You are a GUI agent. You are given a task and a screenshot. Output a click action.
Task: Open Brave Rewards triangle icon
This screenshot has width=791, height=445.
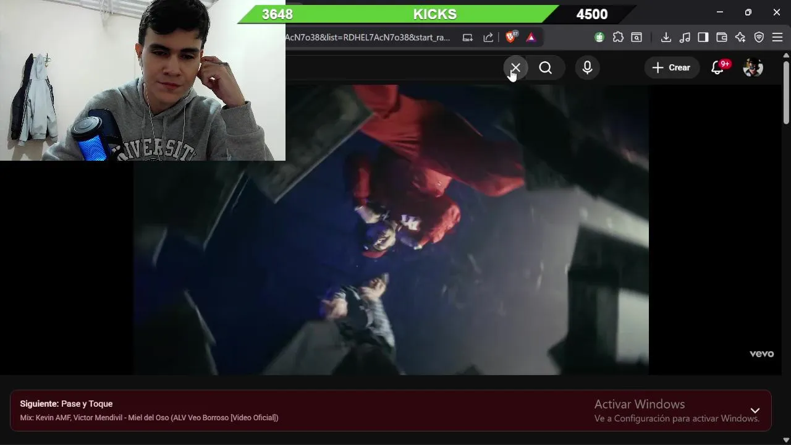coord(531,37)
